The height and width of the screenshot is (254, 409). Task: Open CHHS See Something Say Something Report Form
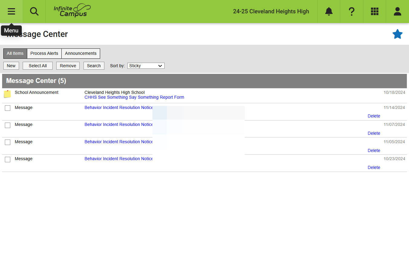pos(134,97)
